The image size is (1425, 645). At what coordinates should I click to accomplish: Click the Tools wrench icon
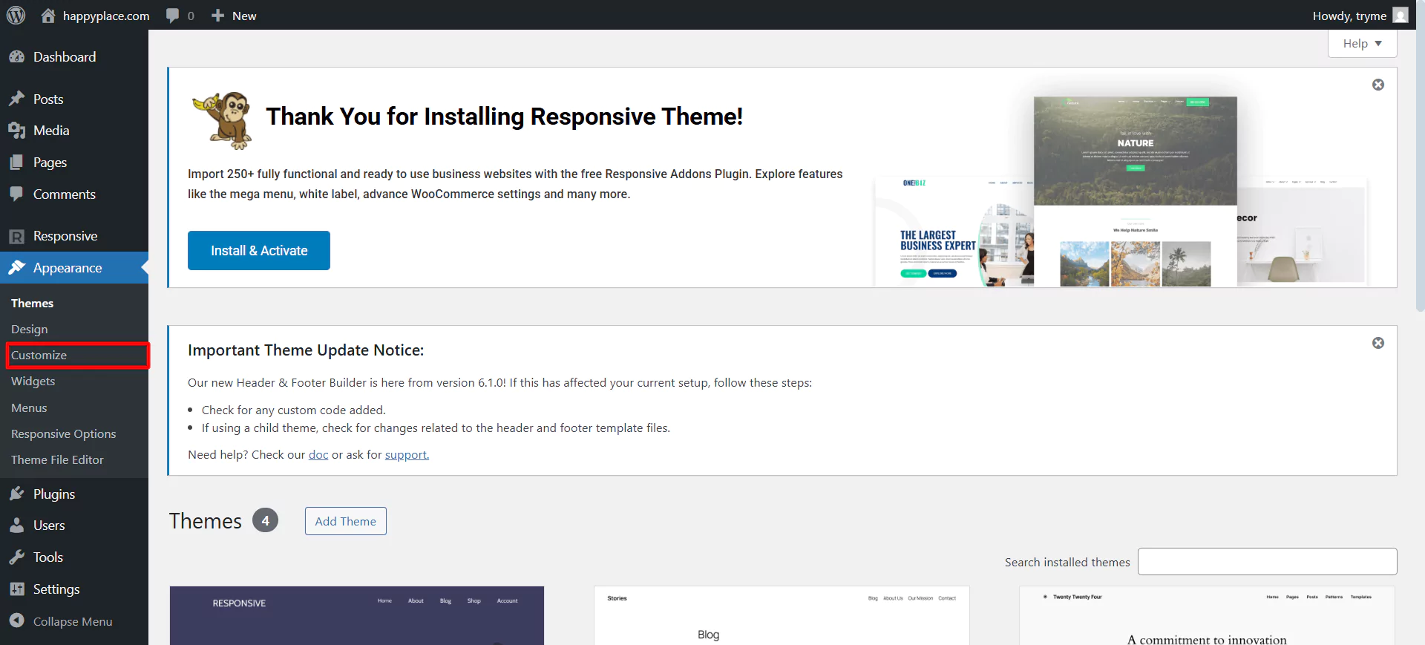pyautogui.click(x=16, y=557)
